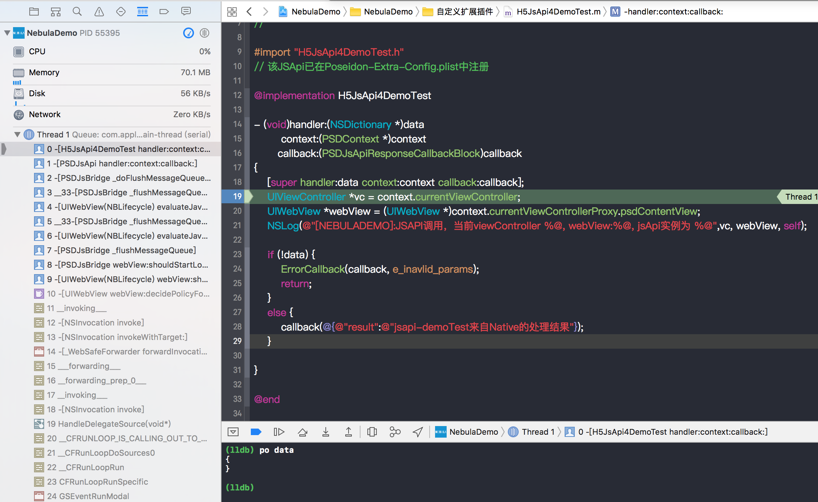The height and width of the screenshot is (502, 818).
Task: Toggle breakpoints activation button
Action: tap(256, 432)
